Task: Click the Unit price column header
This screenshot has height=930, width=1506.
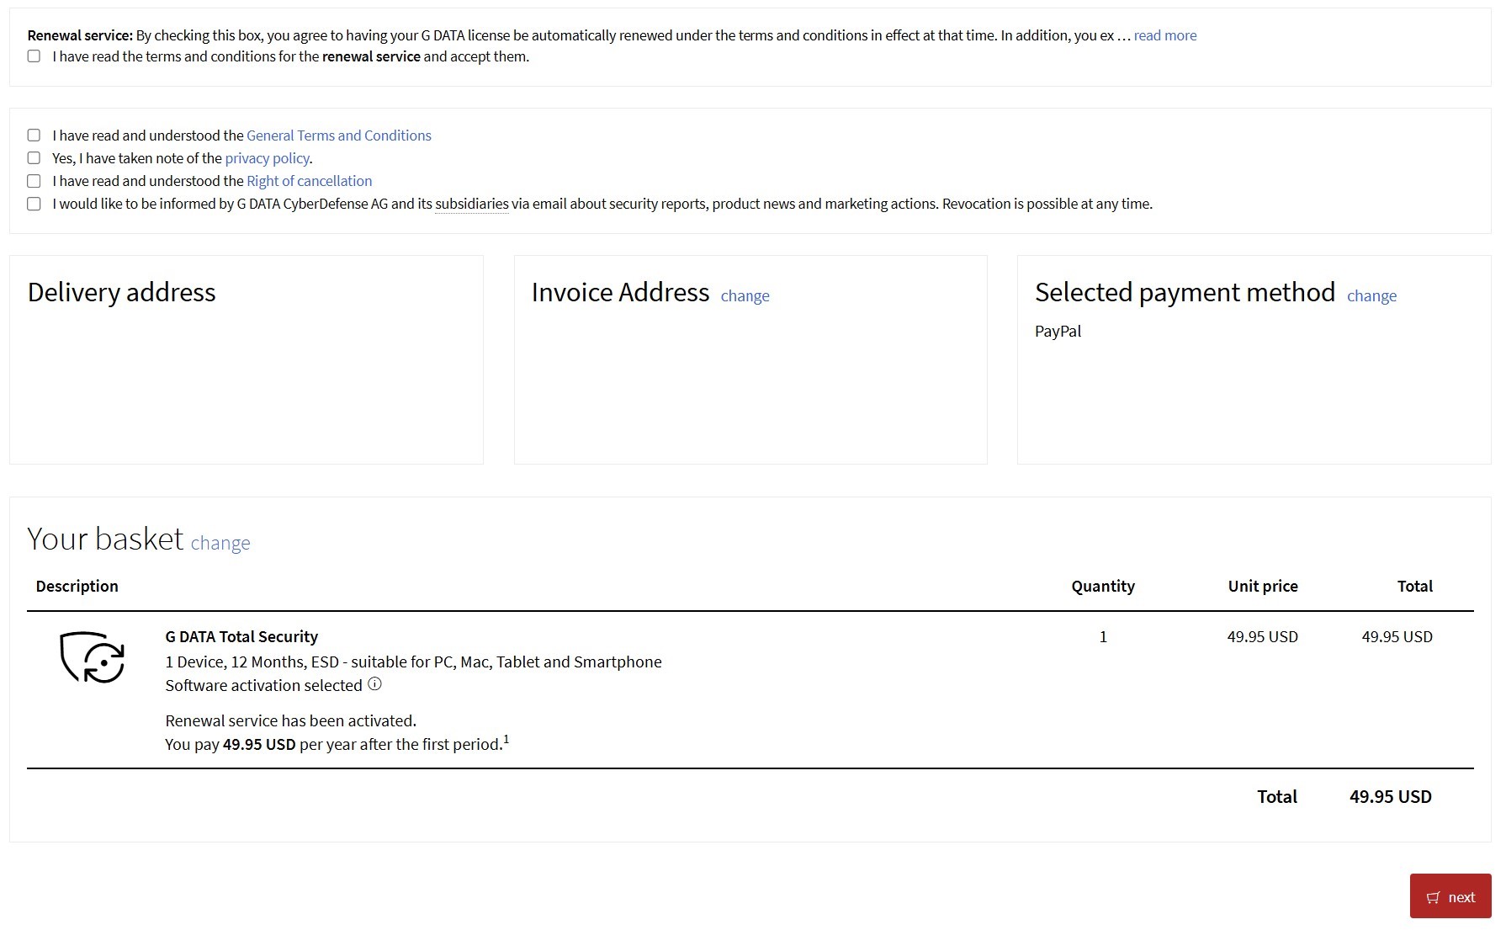Action: (x=1263, y=587)
